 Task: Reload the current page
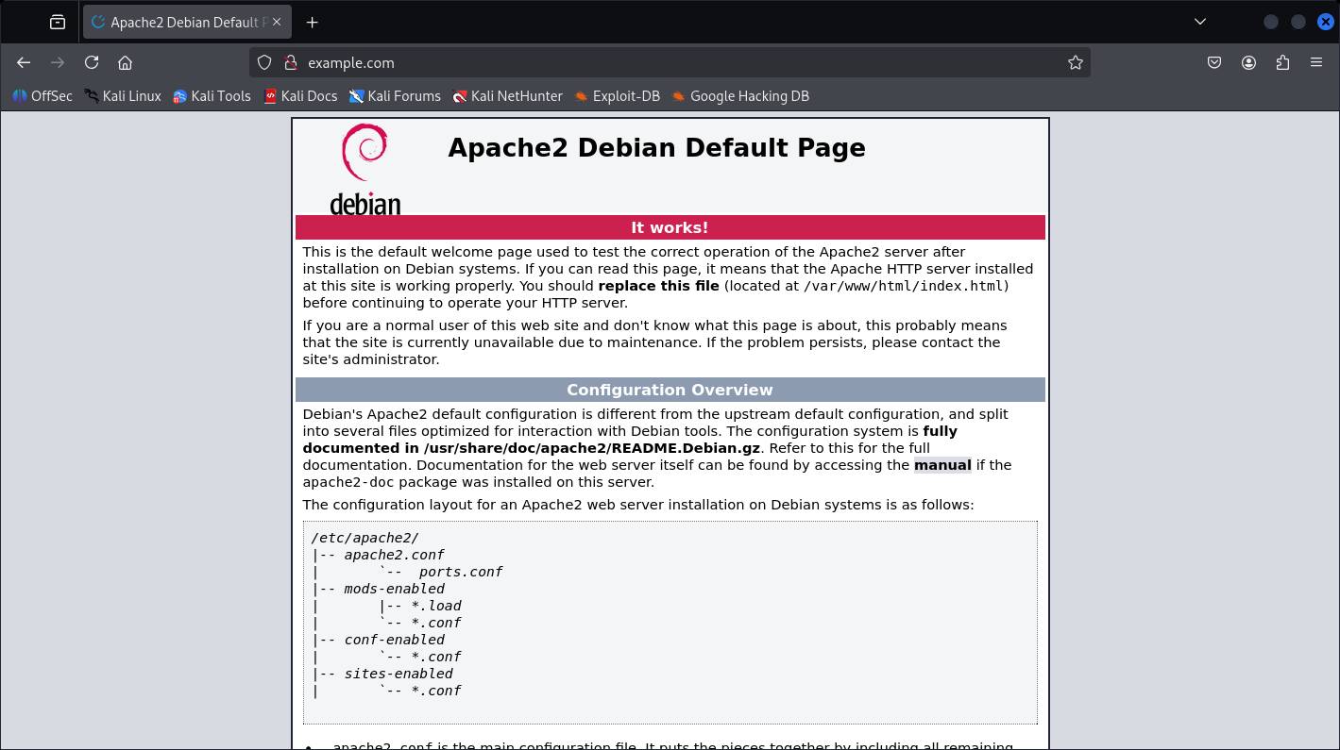click(x=92, y=62)
